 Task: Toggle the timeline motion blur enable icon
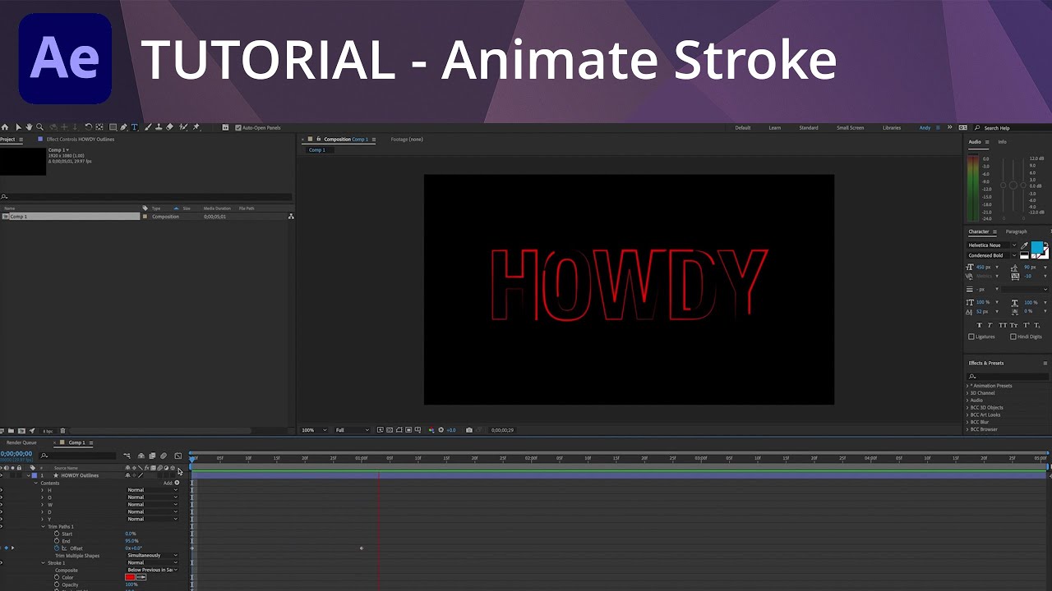164,456
